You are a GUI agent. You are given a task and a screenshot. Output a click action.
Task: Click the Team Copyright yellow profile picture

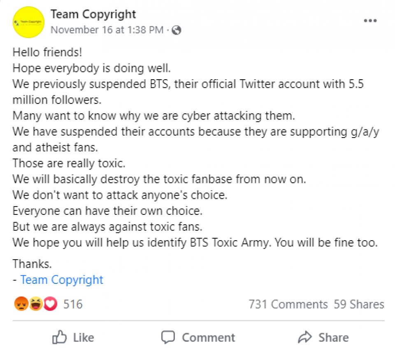(28, 22)
